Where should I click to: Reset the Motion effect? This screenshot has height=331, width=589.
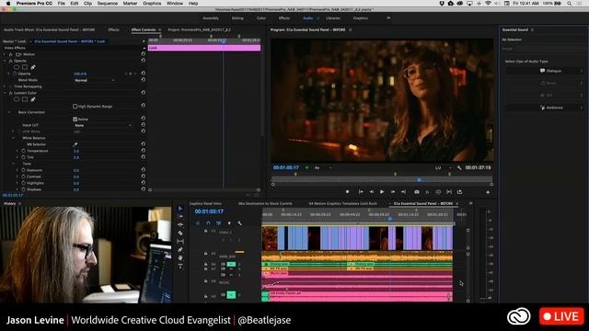[x=144, y=54]
